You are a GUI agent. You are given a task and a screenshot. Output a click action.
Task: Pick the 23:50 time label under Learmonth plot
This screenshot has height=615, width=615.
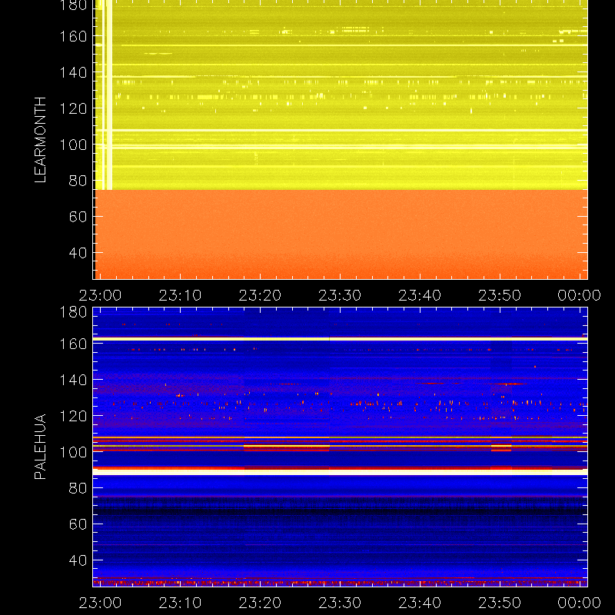pos(500,295)
